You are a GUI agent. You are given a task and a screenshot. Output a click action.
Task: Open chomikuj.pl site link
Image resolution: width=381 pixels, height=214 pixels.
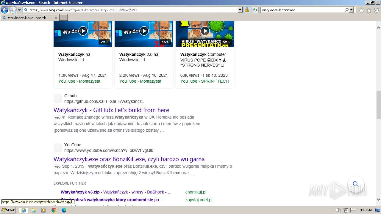tap(196, 192)
